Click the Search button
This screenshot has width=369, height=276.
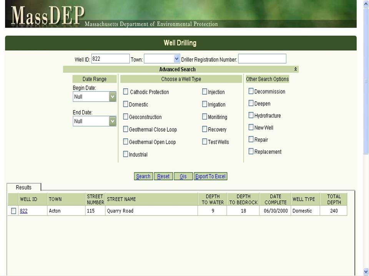click(x=143, y=176)
